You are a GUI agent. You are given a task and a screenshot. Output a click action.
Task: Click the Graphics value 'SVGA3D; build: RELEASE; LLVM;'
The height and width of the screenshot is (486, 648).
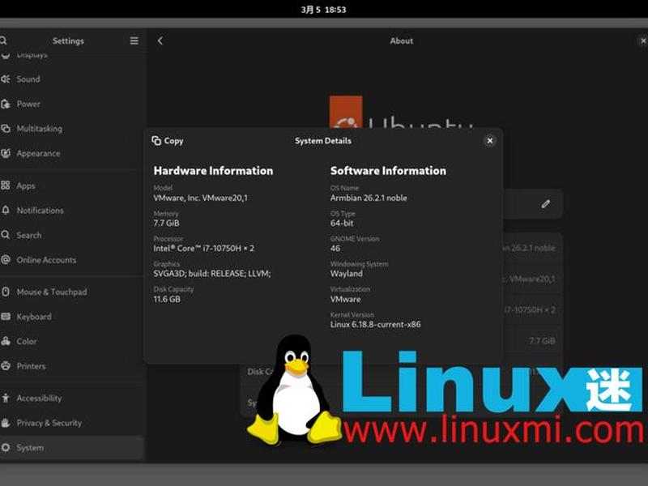pos(212,274)
